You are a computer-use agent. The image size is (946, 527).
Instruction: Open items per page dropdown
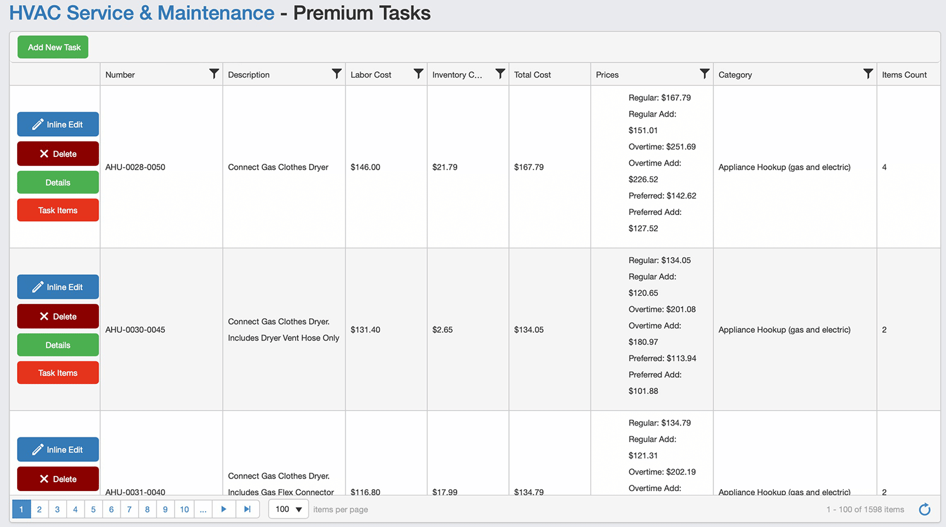coord(288,509)
